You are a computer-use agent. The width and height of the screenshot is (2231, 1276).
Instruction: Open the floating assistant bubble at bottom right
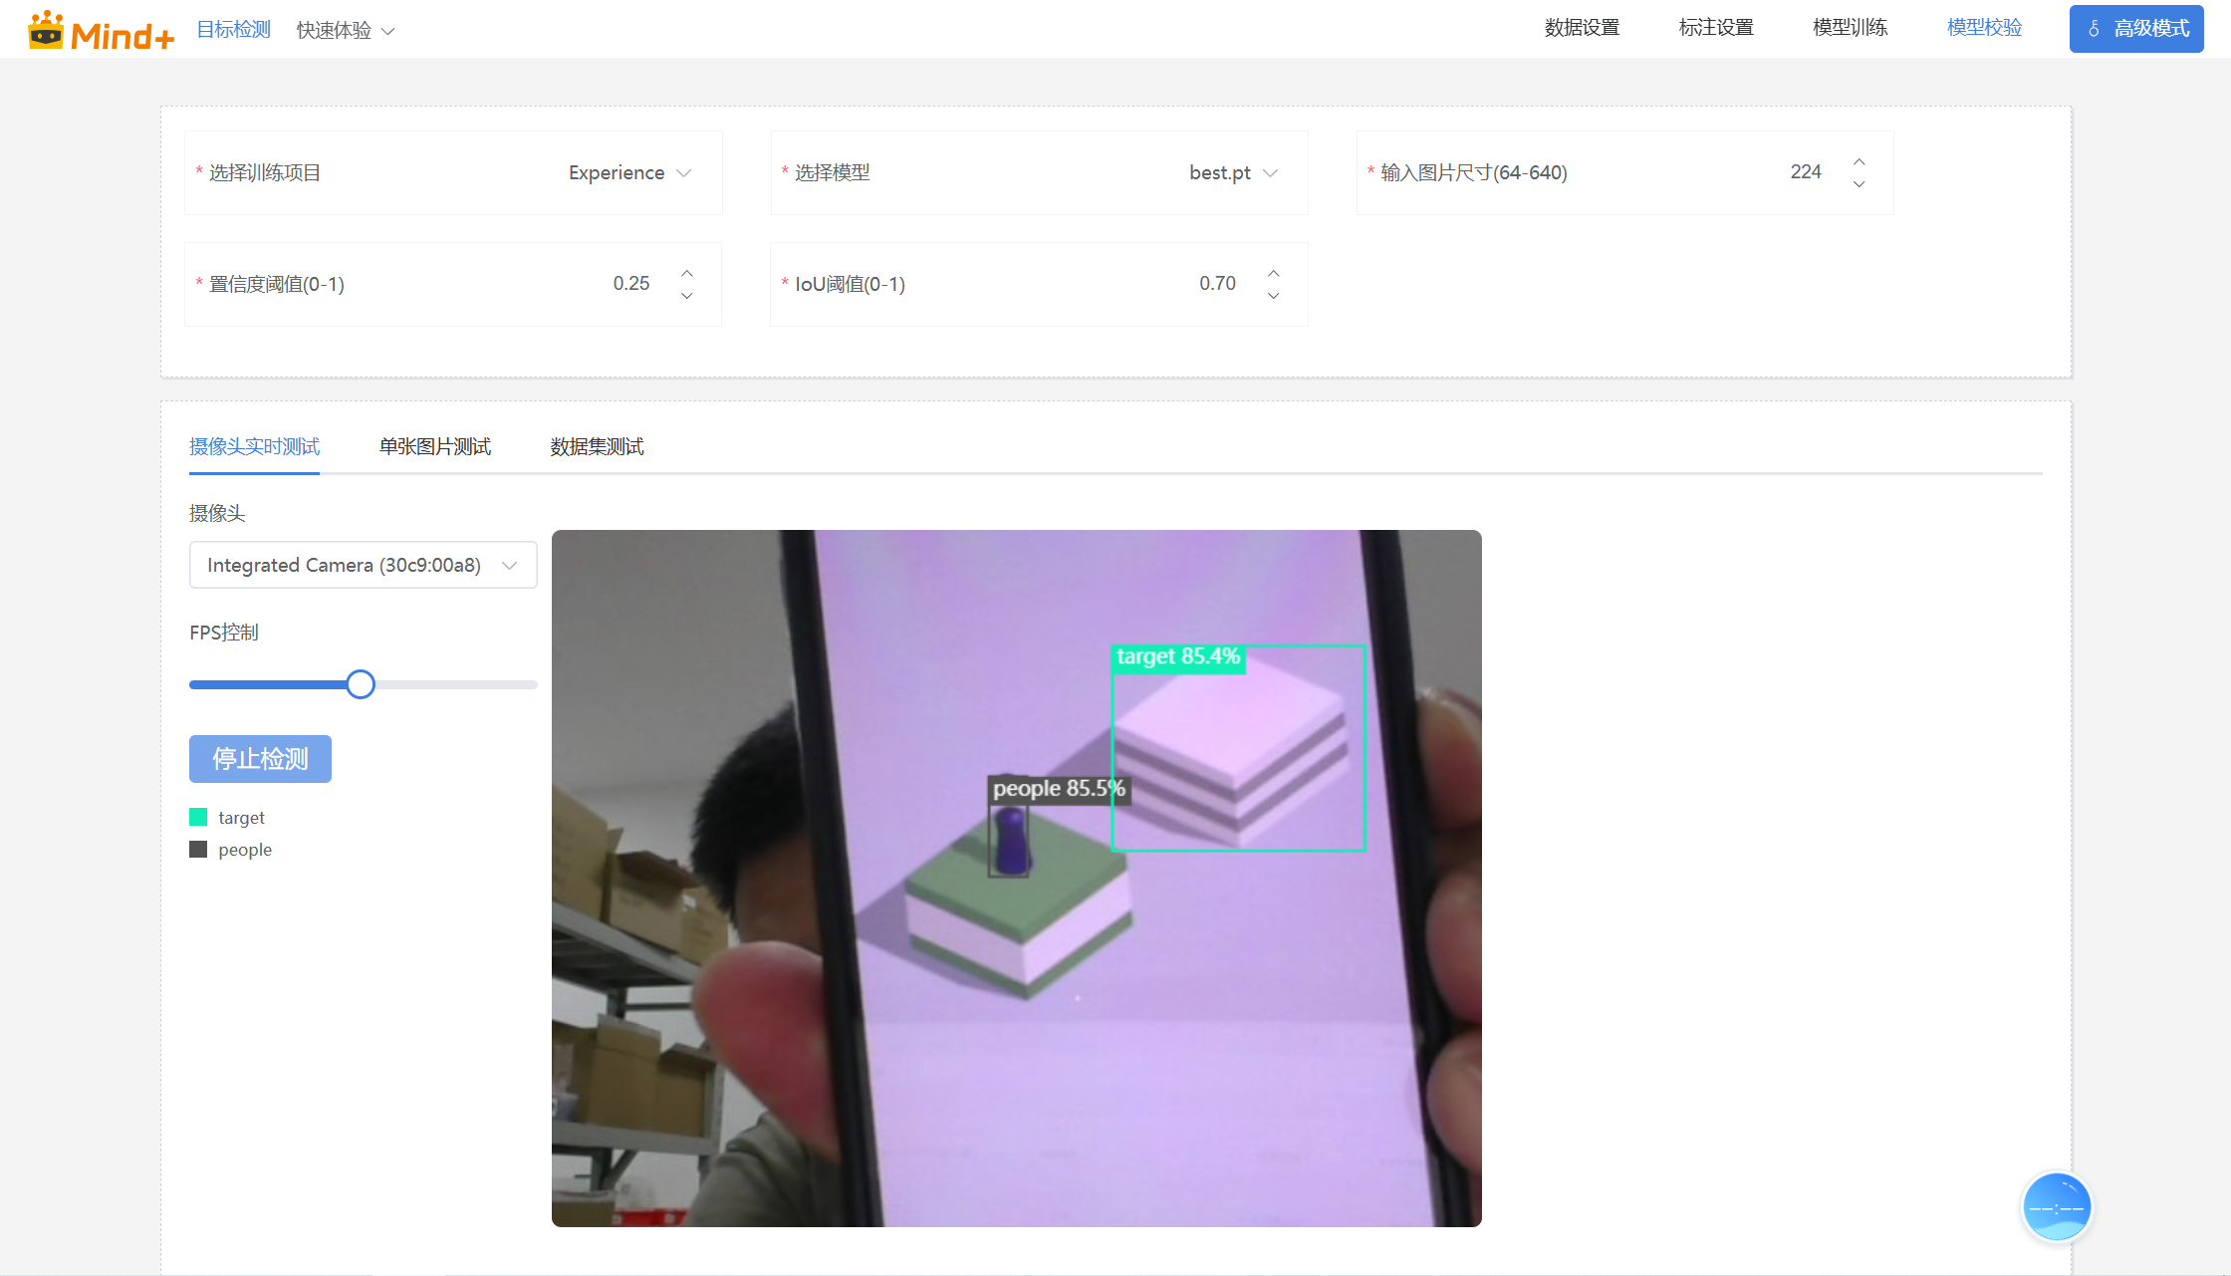pos(2056,1206)
